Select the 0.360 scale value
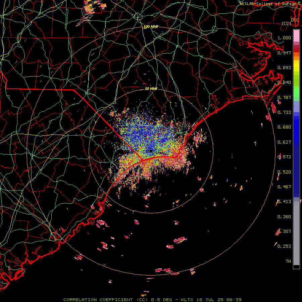 point(284,217)
